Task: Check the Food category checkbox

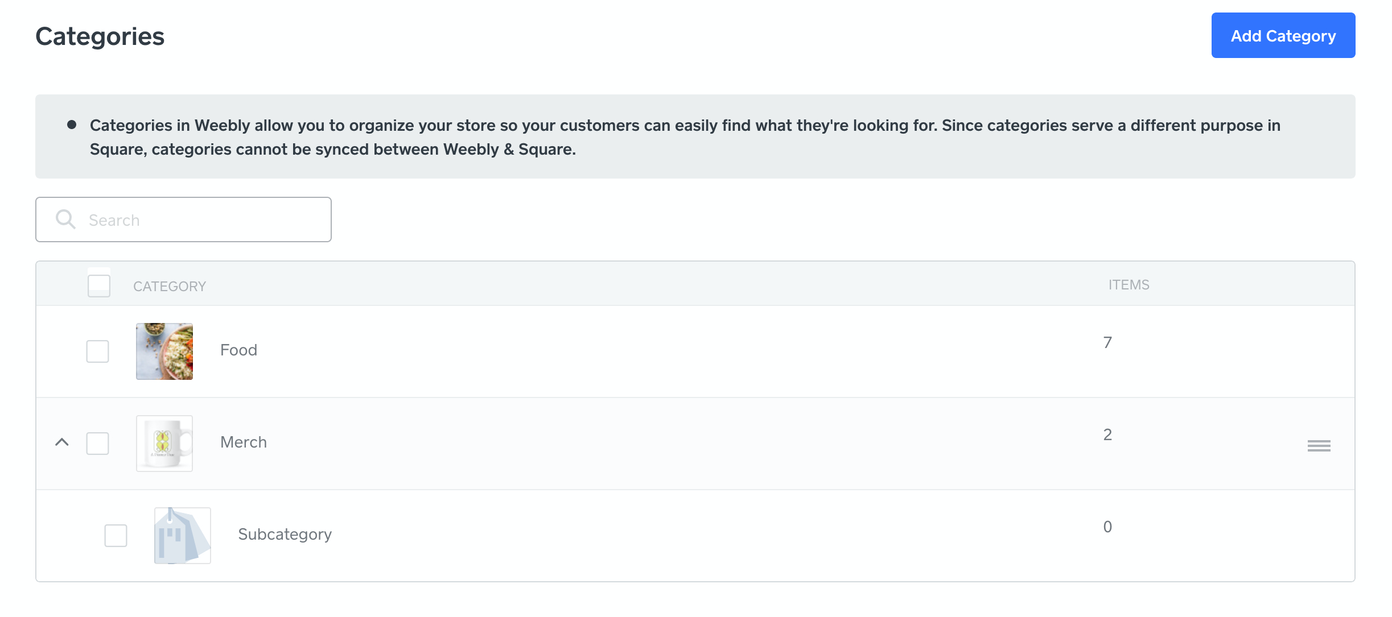Action: coord(97,351)
